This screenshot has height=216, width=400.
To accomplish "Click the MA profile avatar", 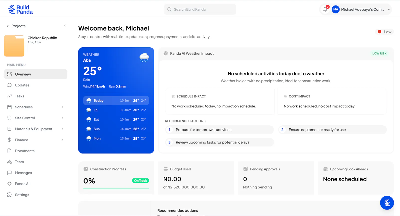I will point(335,9).
